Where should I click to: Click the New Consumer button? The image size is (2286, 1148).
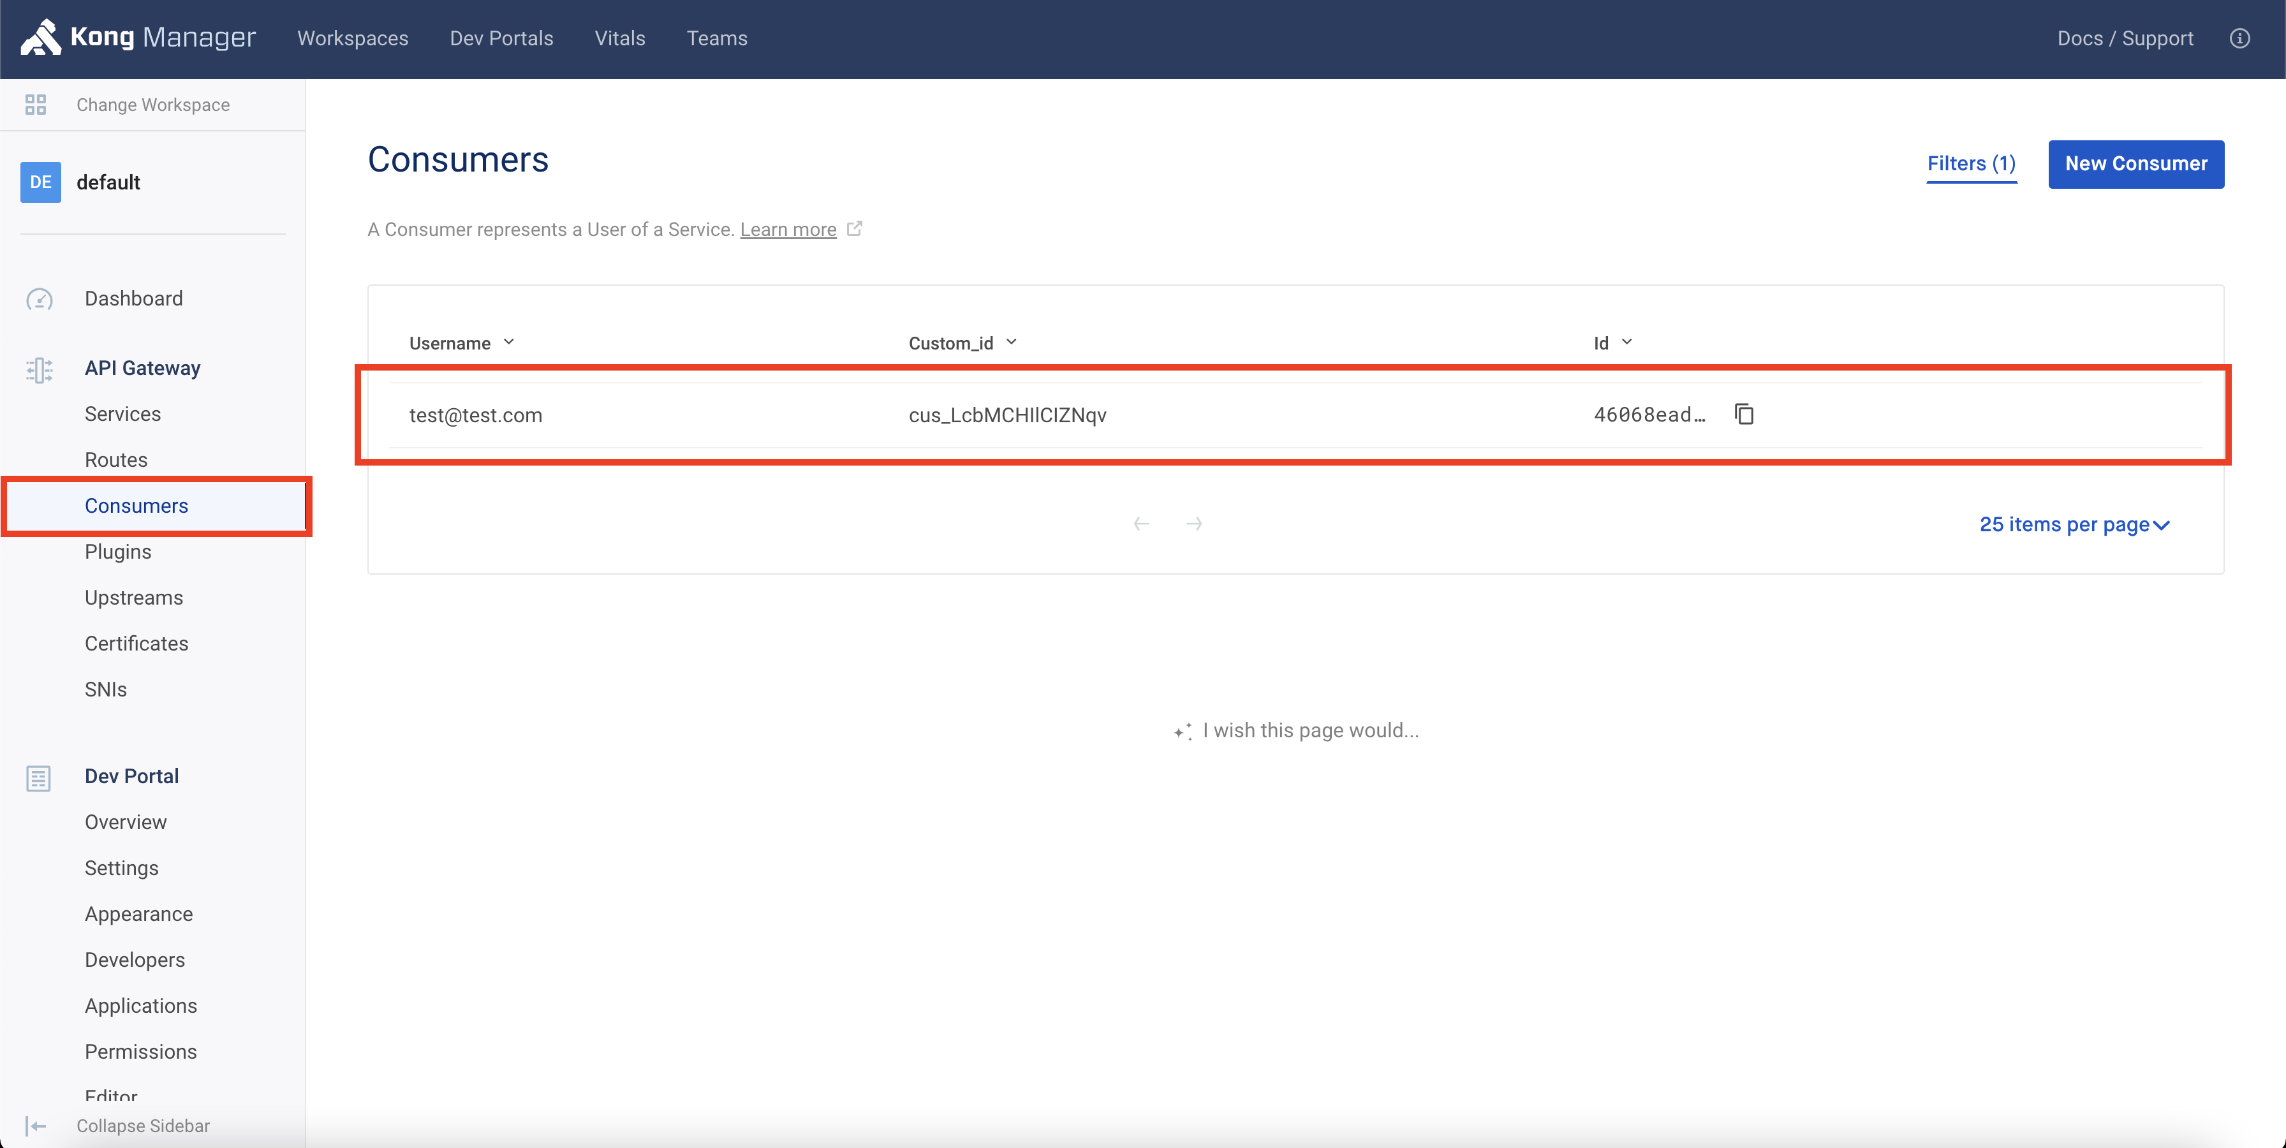pos(2135,164)
